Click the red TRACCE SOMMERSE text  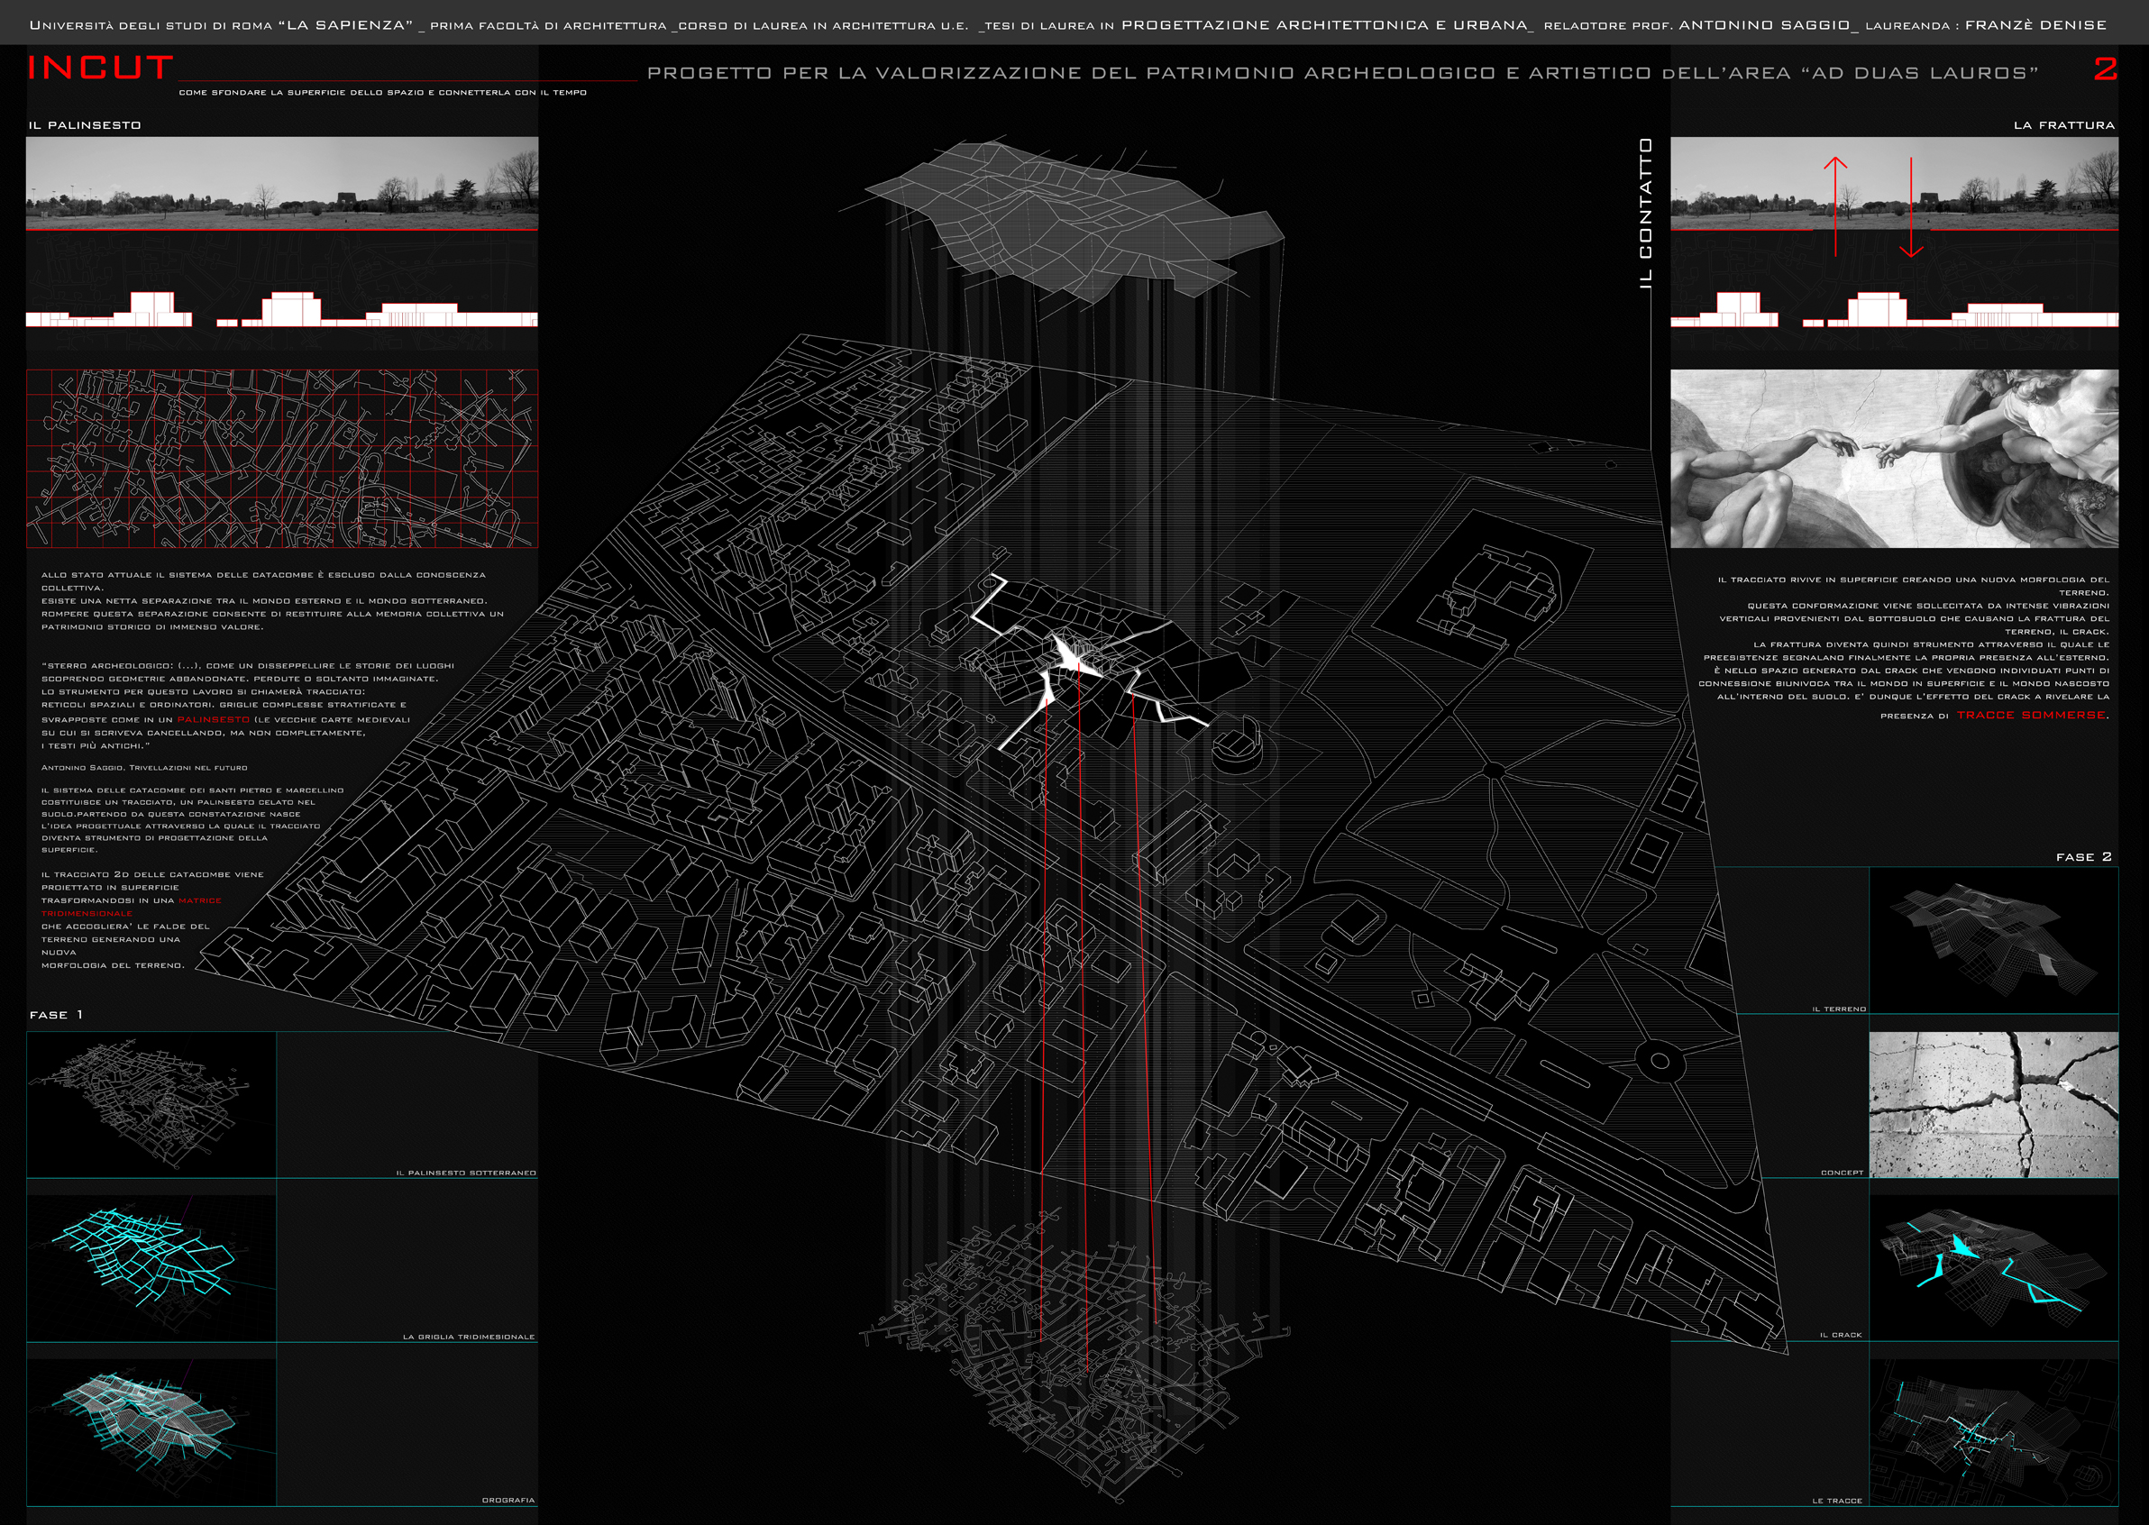[2031, 716]
